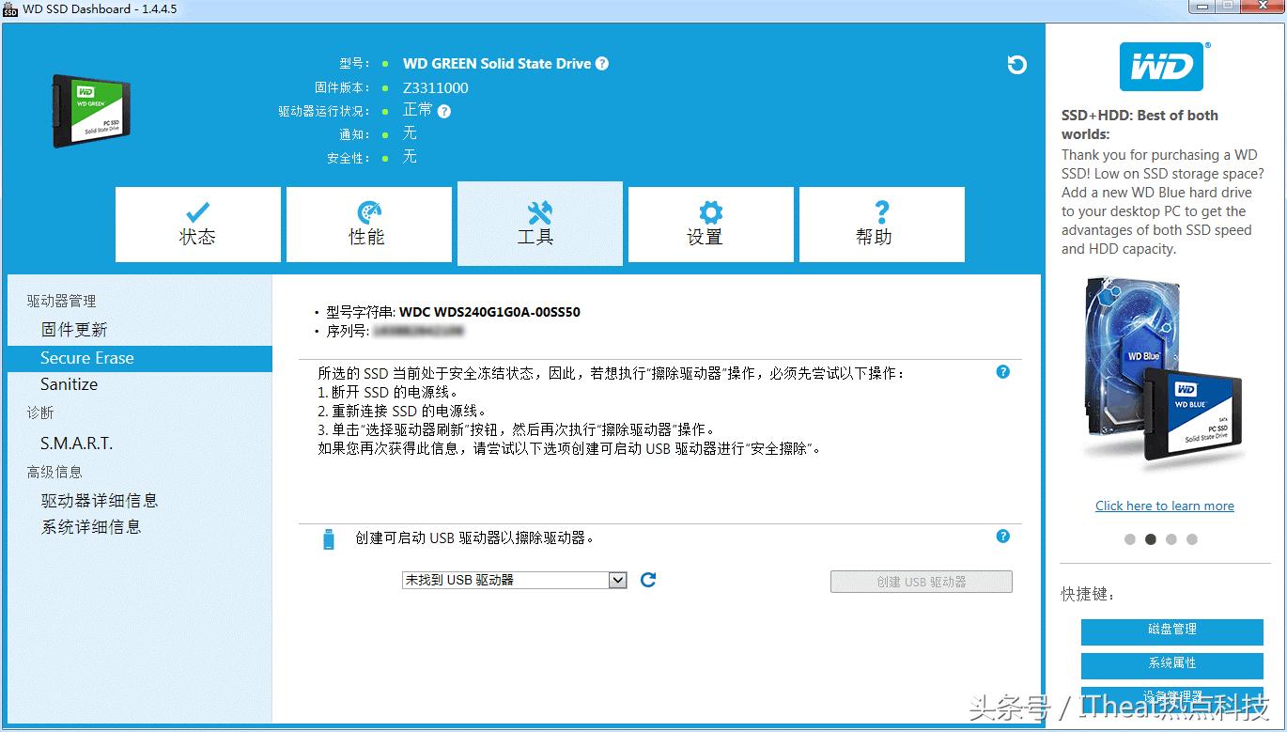This screenshot has height=732, width=1287.
Task: Click help icon for bootable USB erase section
Action: tap(1002, 537)
